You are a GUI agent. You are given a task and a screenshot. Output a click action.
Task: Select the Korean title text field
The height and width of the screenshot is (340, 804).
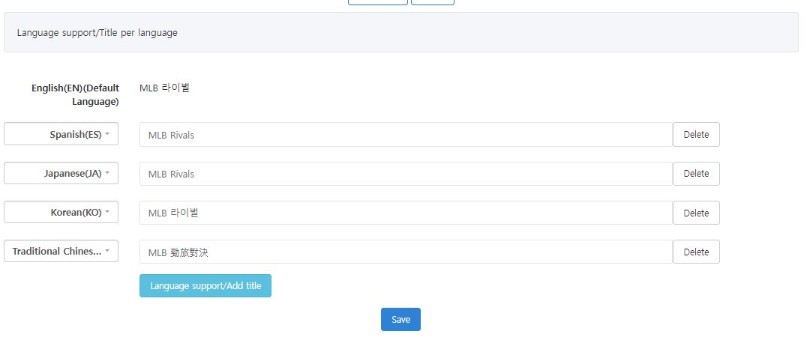pos(405,213)
